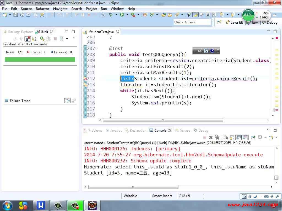Screen dimensions: 282x211
Task: Open Display Selected Console dropdown arrow
Action: pyautogui.click(x=265, y=137)
